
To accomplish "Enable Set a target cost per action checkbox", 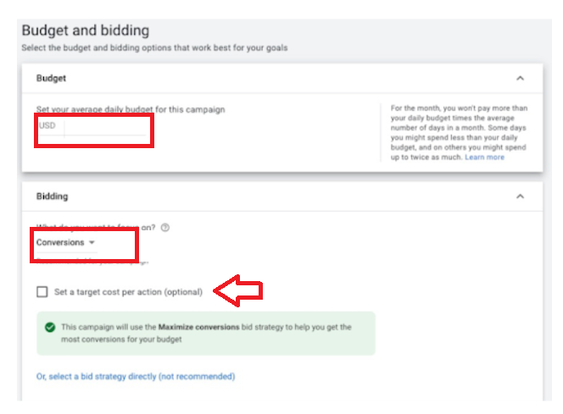I will [x=42, y=292].
